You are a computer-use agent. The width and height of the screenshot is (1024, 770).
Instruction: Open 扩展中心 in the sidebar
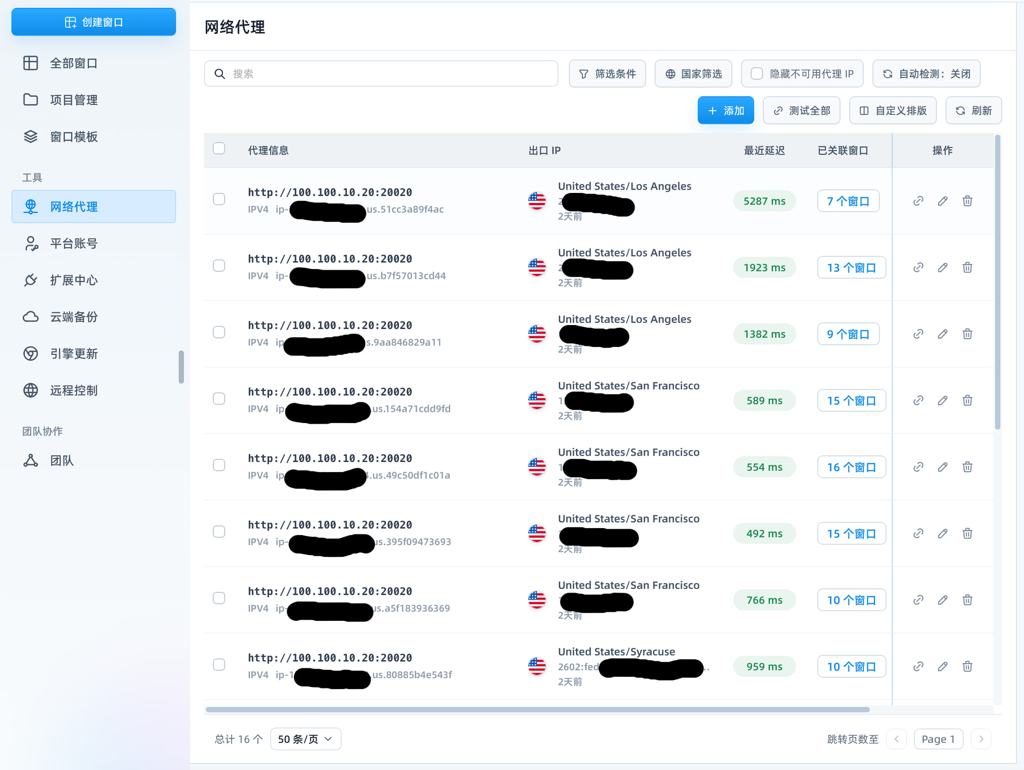[x=93, y=280]
